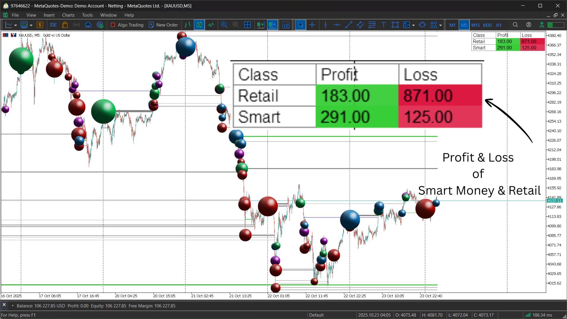Switch chart to candlesticks

pos(199,25)
